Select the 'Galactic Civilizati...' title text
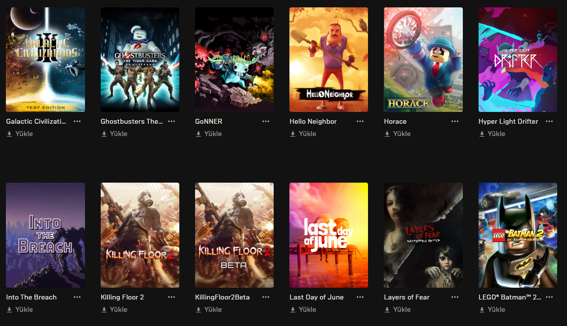Screen dimensions: 567x326 click(36, 121)
